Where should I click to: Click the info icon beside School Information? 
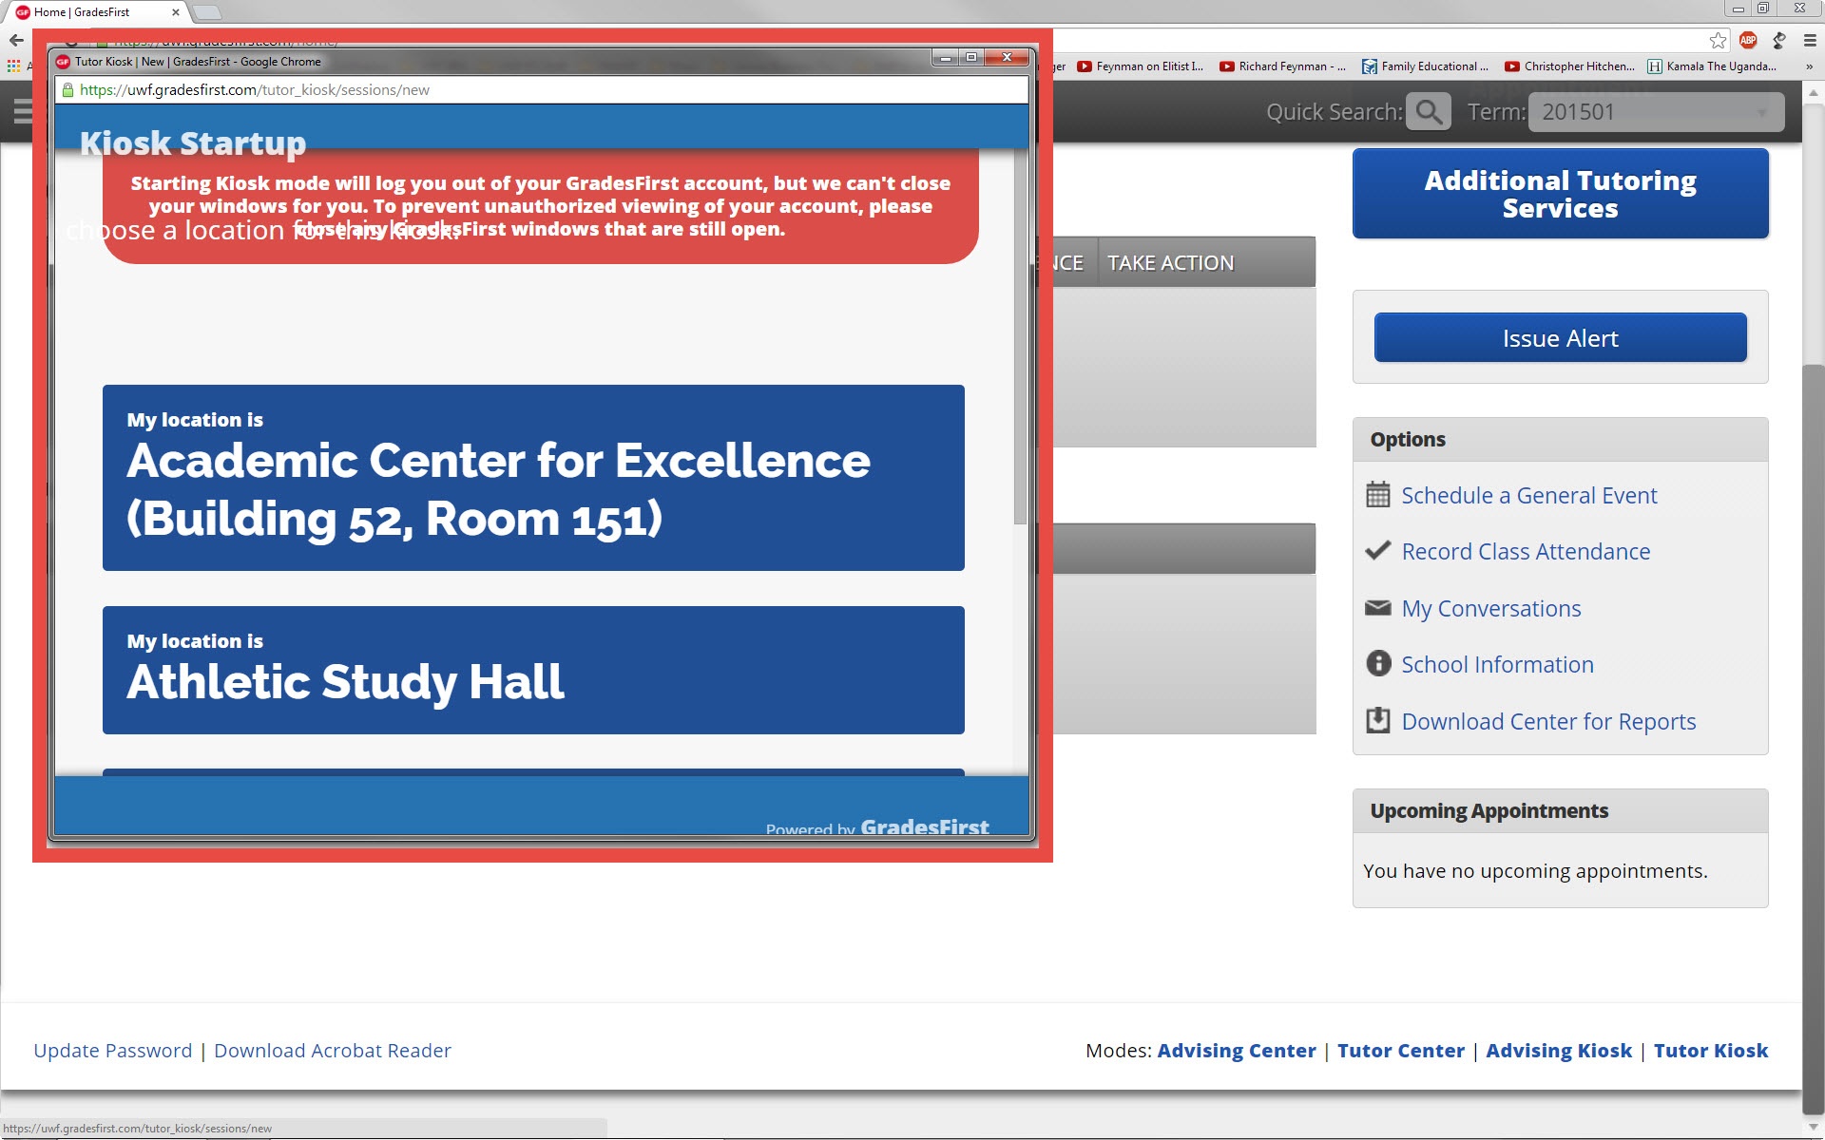point(1378,663)
